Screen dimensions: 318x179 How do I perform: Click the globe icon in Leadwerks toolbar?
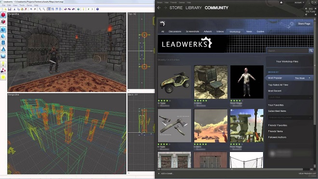[x=78, y=9]
